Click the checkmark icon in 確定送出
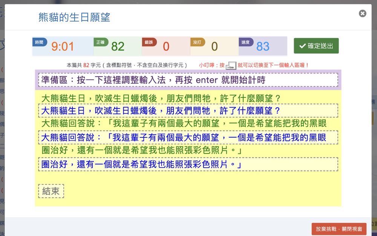Screen dimensions: 377x236 [x=302, y=46]
